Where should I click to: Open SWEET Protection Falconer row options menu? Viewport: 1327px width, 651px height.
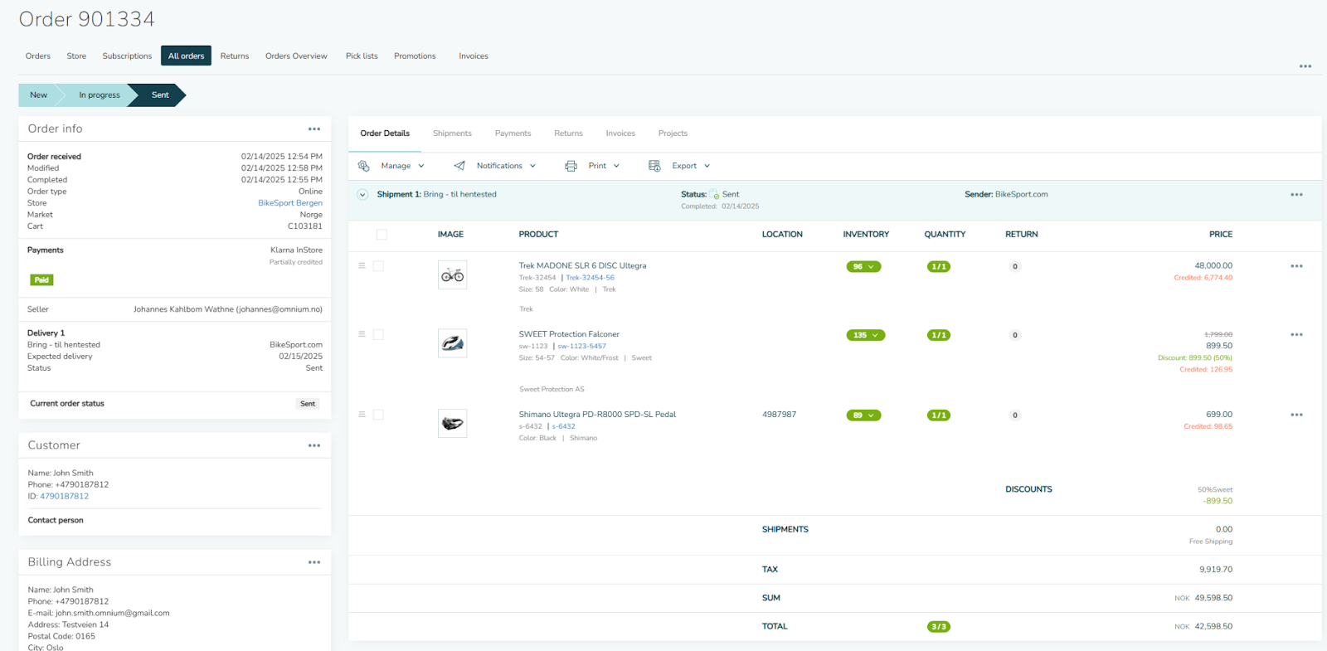[x=1296, y=335]
